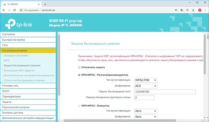
Task: Open the Контроль доступа menu item
Action: 28,113
